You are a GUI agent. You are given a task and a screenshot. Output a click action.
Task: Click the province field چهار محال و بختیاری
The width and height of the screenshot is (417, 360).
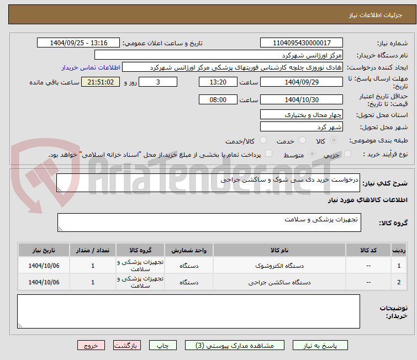pyautogui.click(x=302, y=114)
